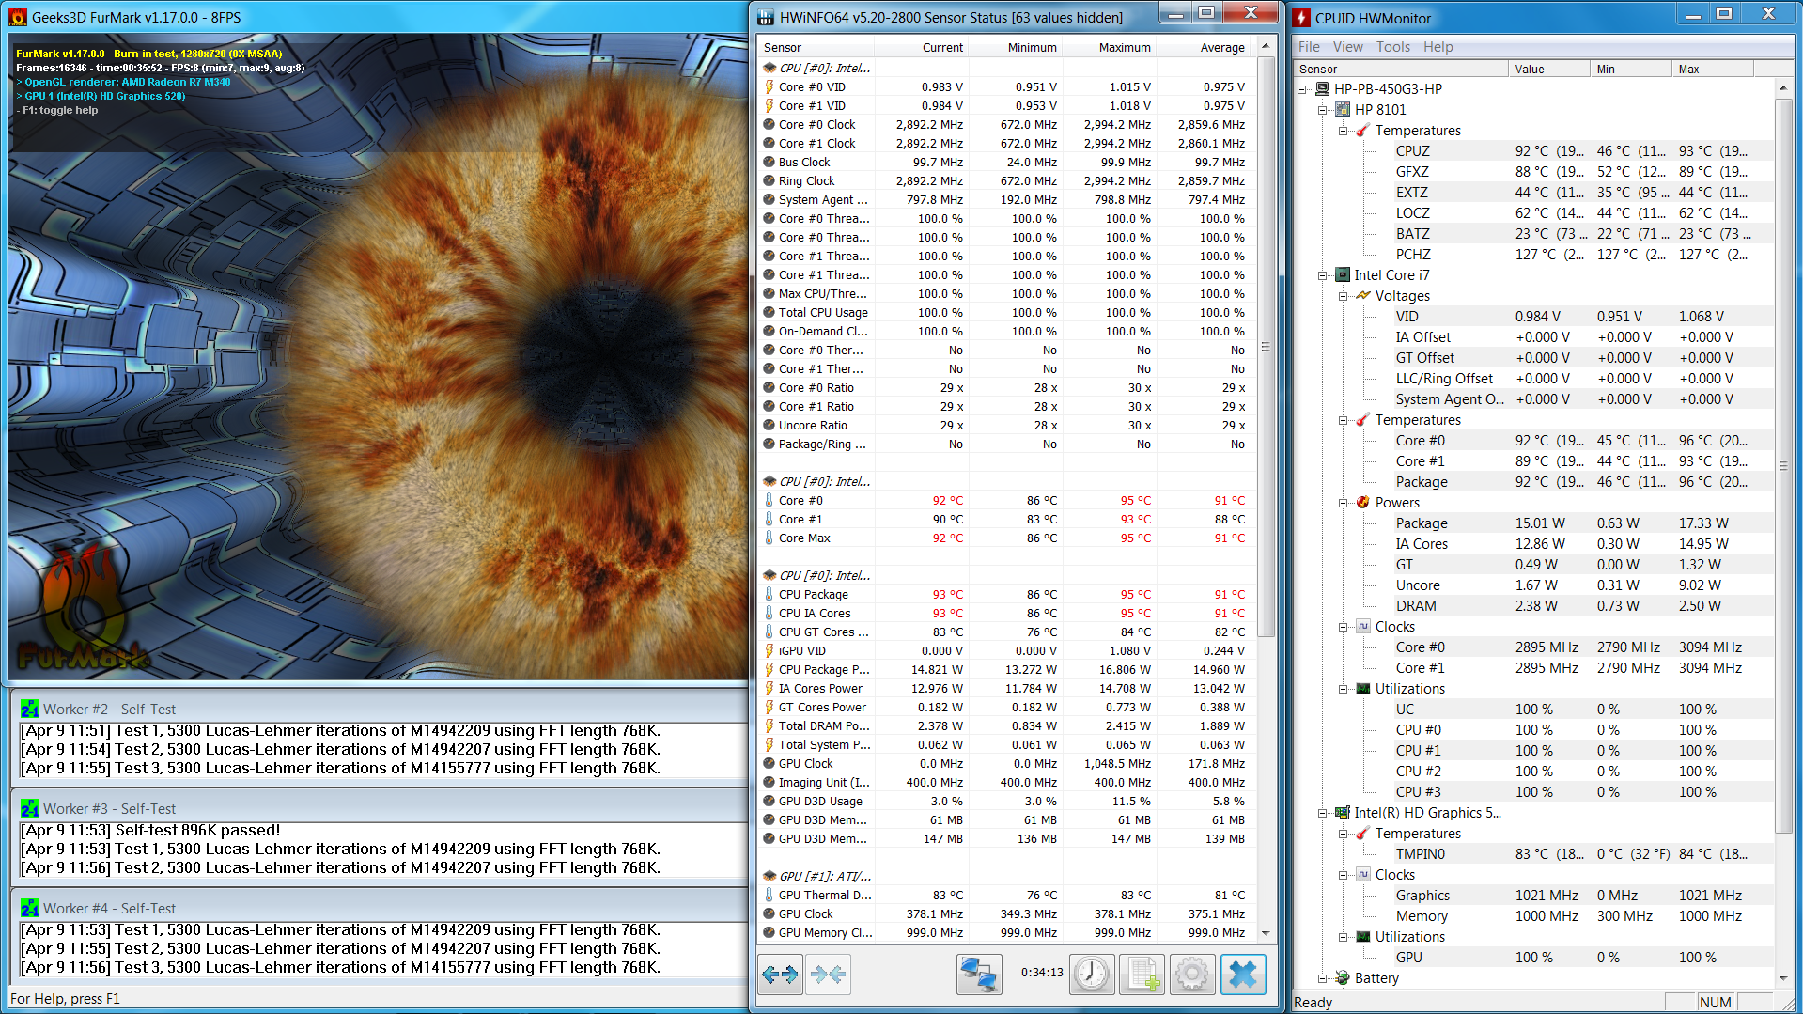Image resolution: width=1803 pixels, height=1014 pixels.
Task: Click the Prime95 icon beside Worker #4
Action: coord(30,908)
